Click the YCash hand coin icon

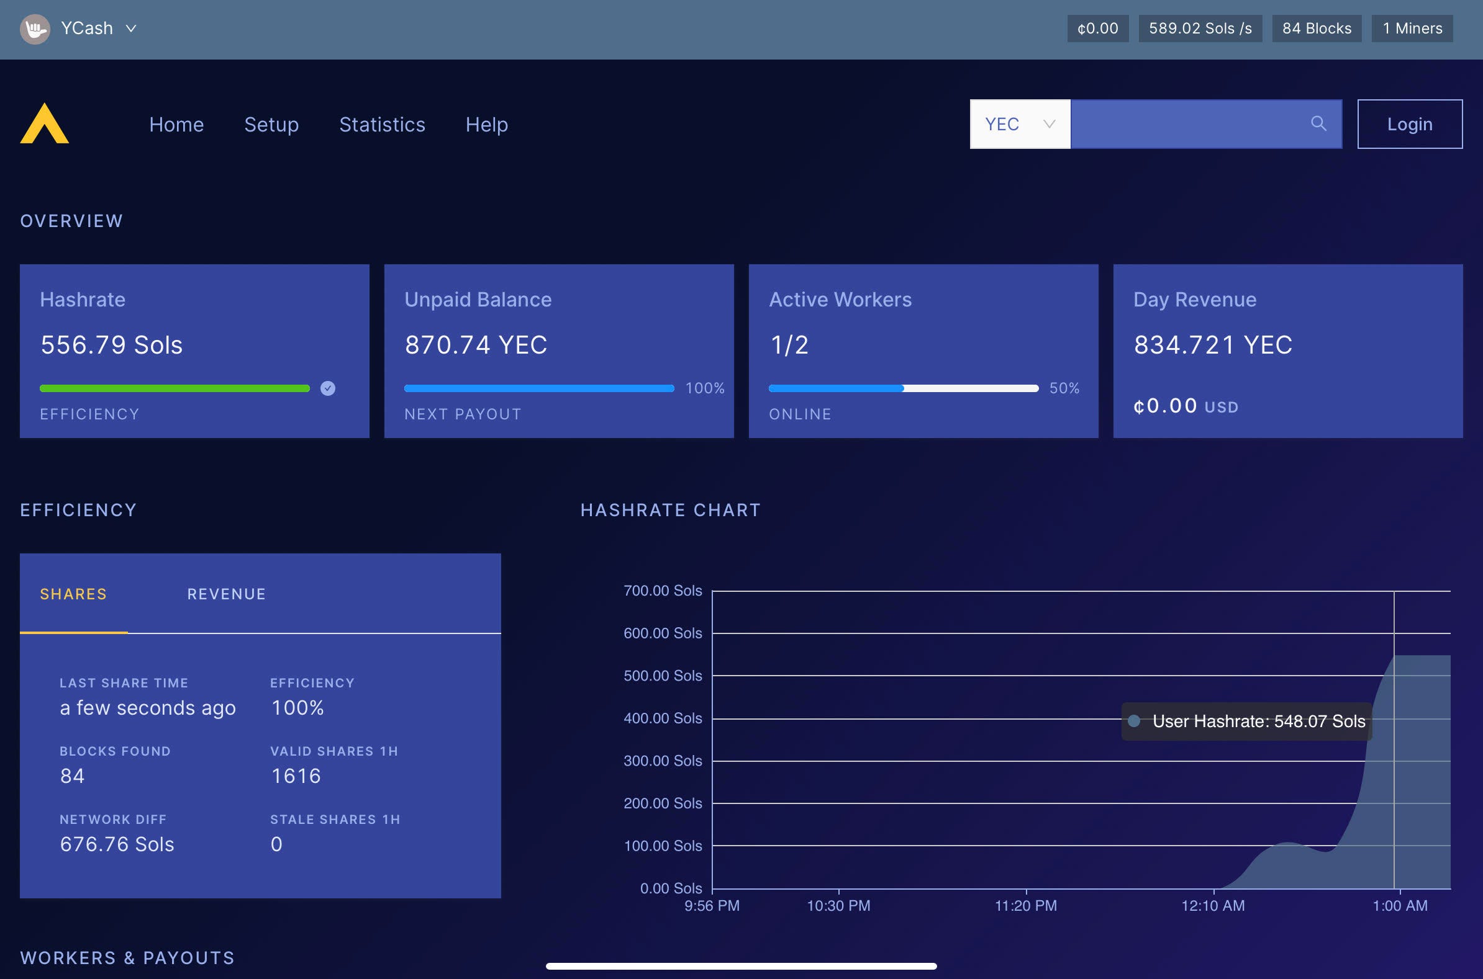coord(35,29)
